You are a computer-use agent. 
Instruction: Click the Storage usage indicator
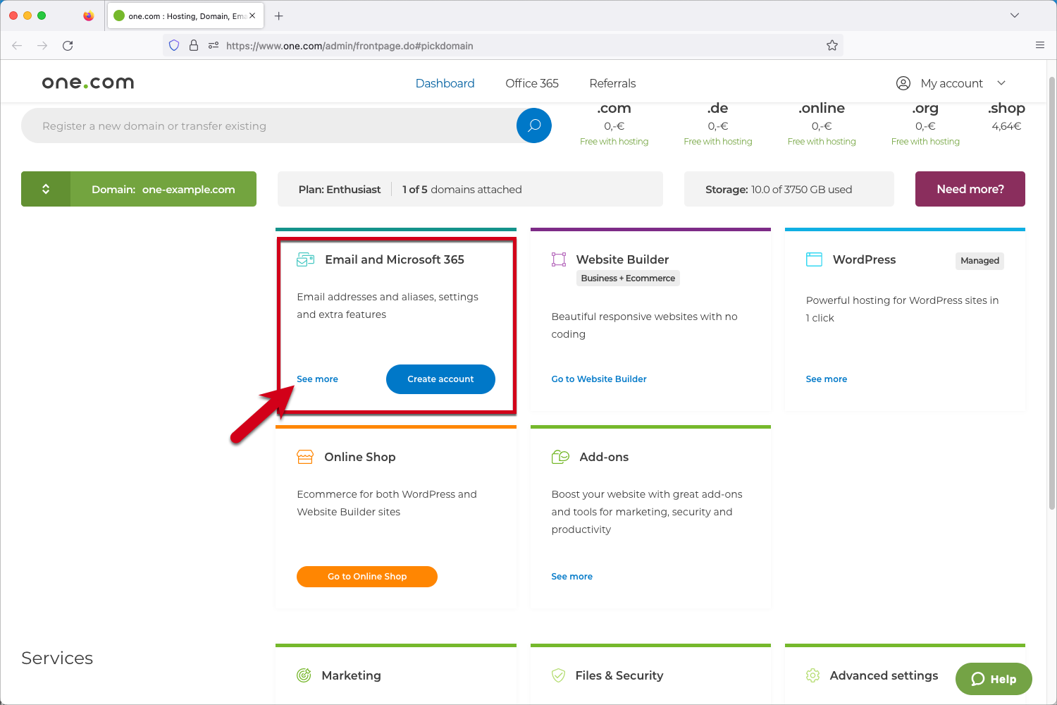click(779, 189)
